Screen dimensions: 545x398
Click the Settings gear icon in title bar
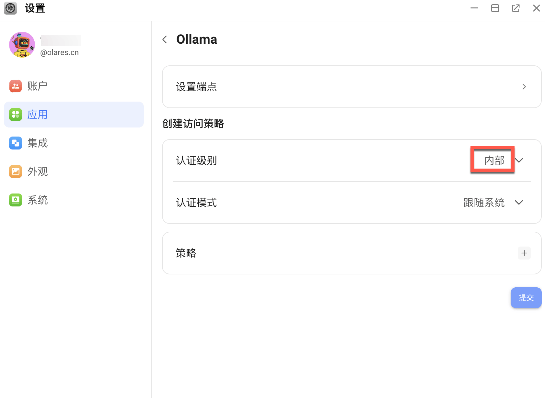pyautogui.click(x=10, y=8)
